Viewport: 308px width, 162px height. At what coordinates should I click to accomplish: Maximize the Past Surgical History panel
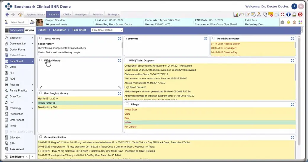tap(119, 93)
